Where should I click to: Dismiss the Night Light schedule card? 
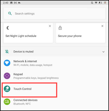(50, 26)
